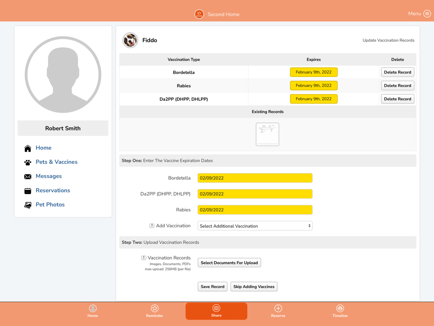Click the help icon next to Vaccination Records
Viewport: 434px width, 326px height.
click(143, 258)
